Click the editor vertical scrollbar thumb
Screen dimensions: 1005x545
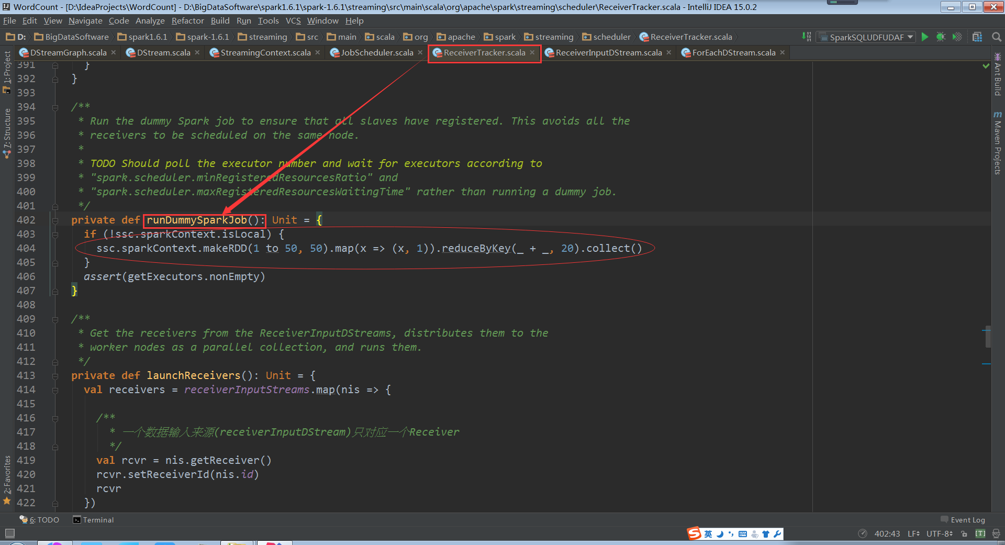tap(988, 336)
